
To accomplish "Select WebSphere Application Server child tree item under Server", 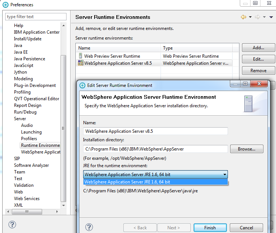I will tap(41, 152).
